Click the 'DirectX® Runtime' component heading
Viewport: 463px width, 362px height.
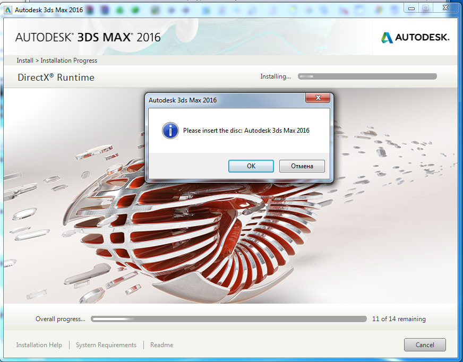[56, 77]
